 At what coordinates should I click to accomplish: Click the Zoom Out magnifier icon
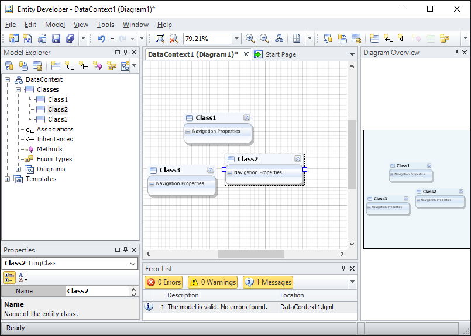coord(264,39)
